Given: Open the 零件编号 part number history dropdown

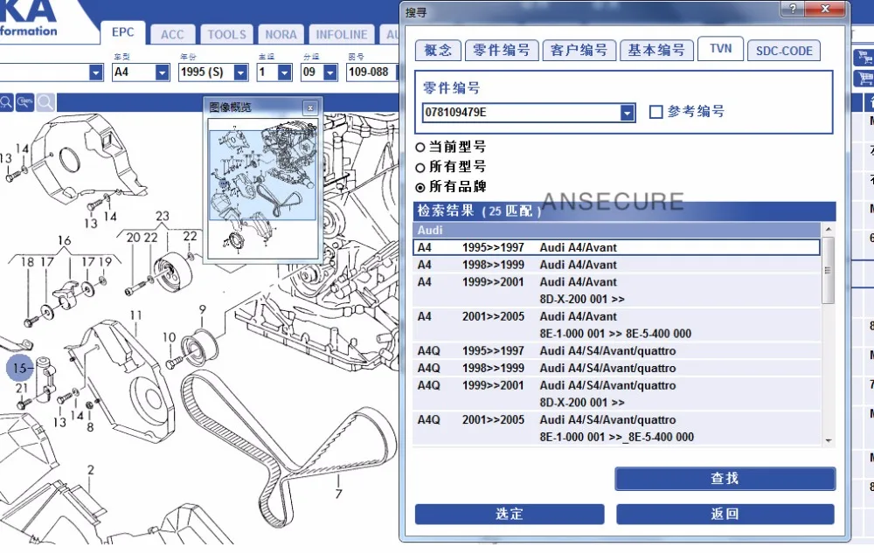Looking at the screenshot, I should pos(627,113).
